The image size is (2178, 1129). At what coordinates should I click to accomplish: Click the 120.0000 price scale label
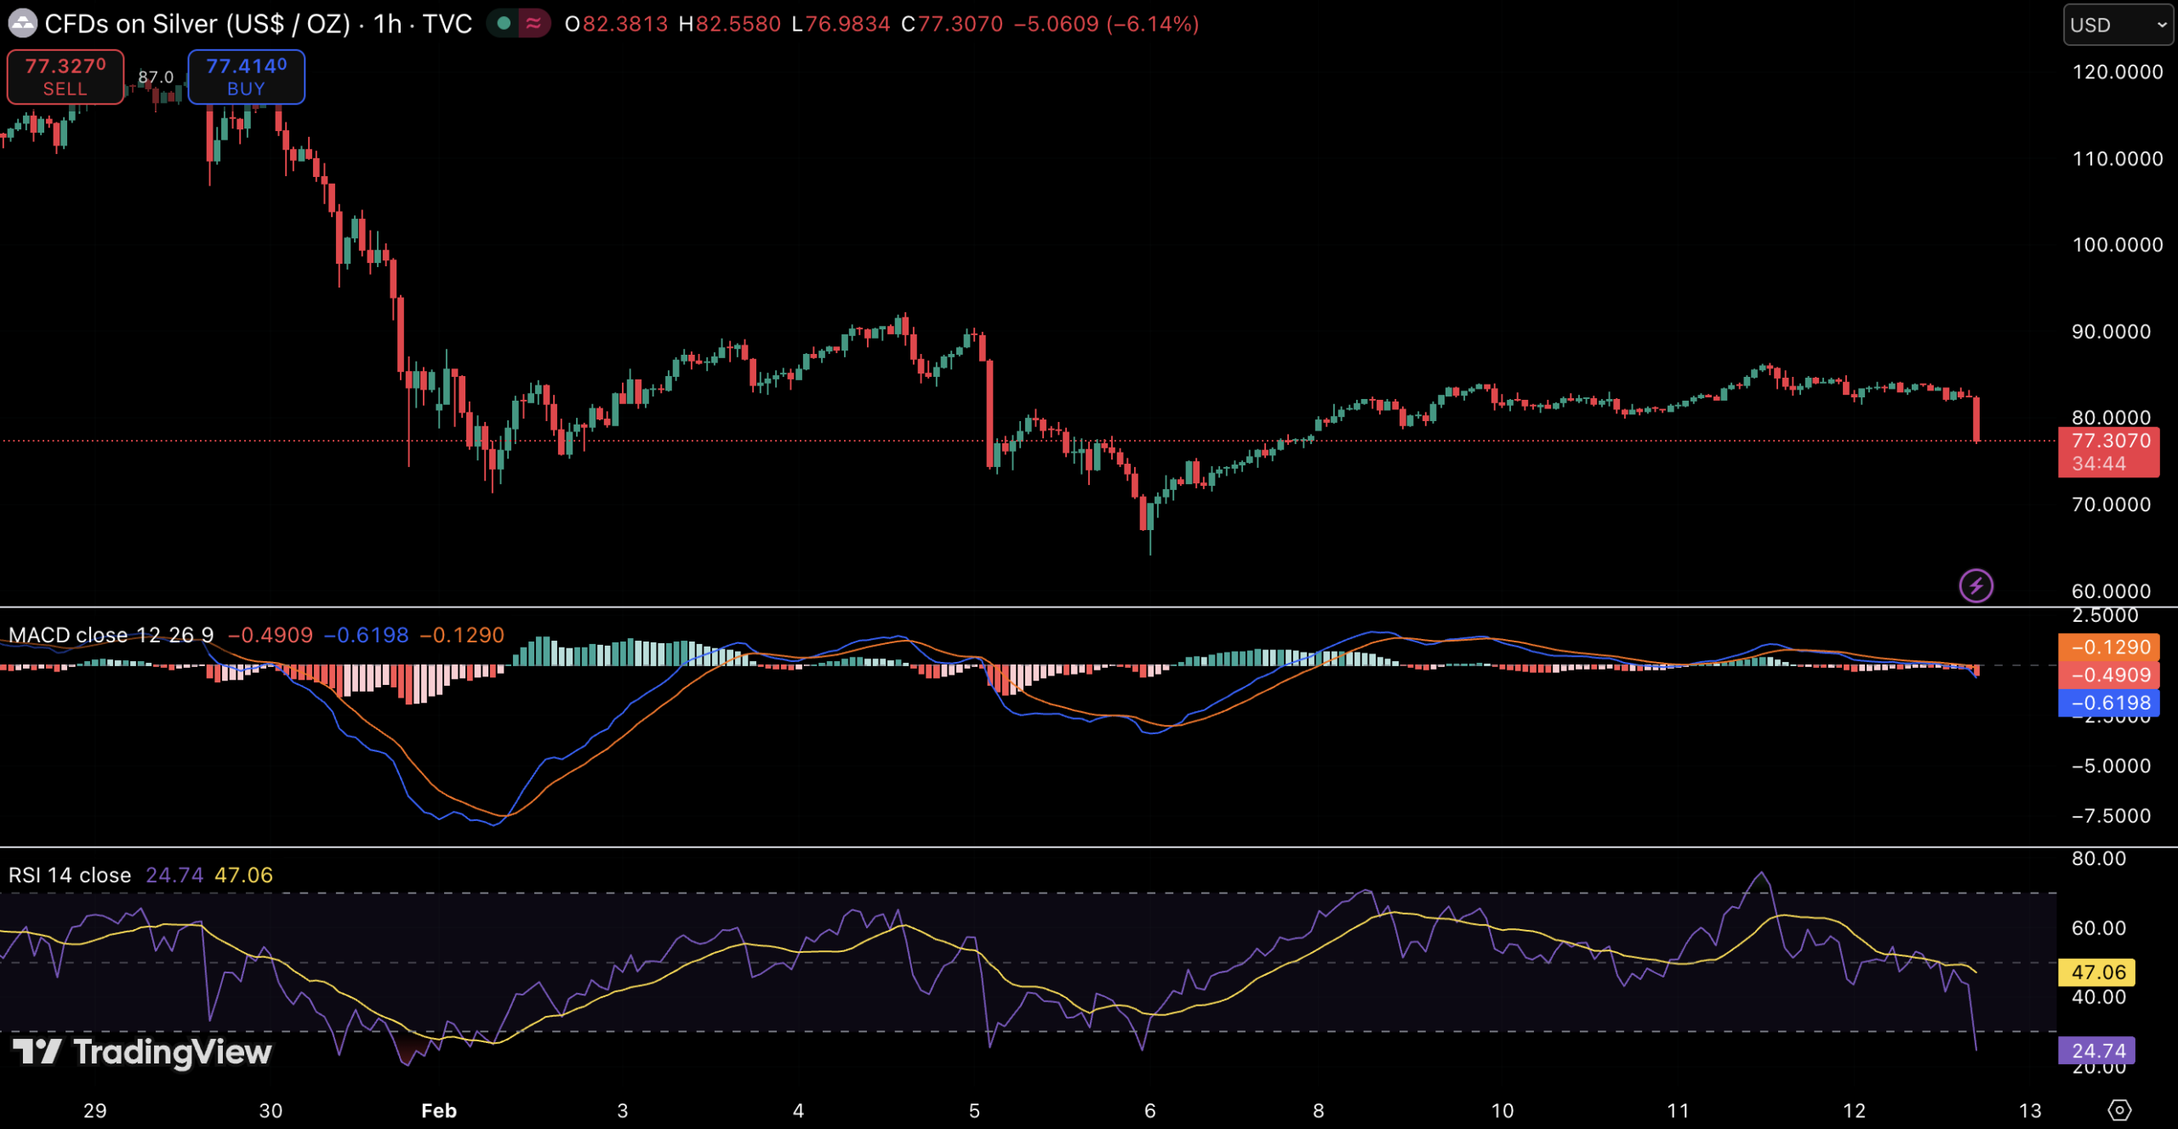[2117, 72]
